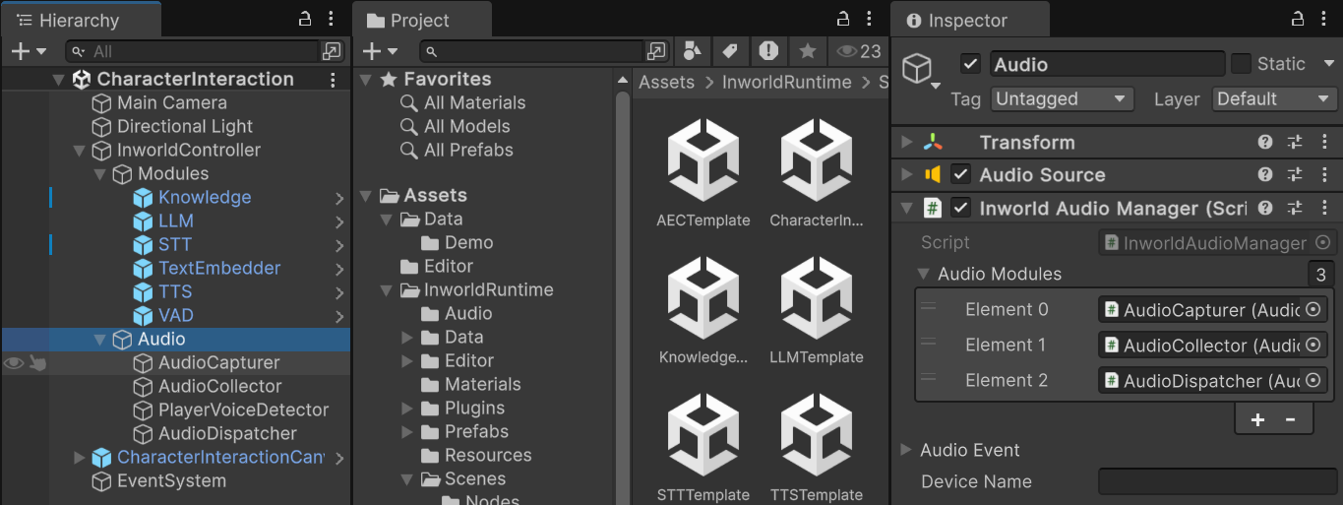The image size is (1343, 505).
Task: Expand the Plugins folder
Action: (x=407, y=408)
